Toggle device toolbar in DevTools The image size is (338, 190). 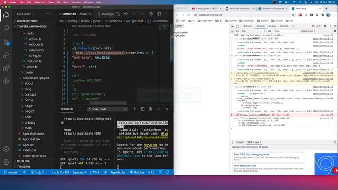coord(237,26)
